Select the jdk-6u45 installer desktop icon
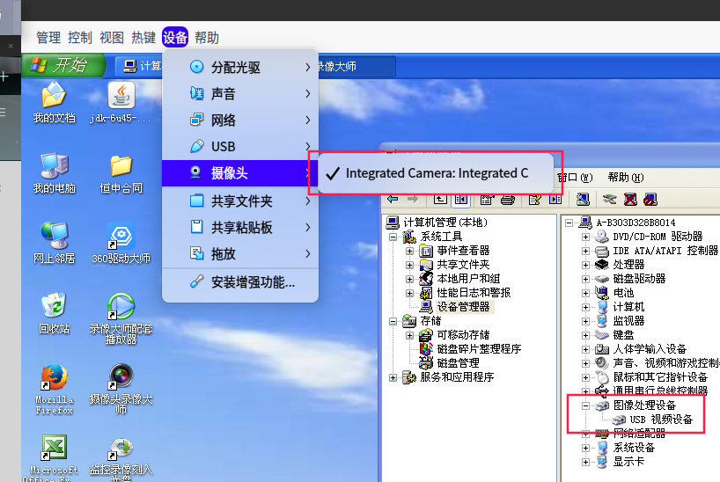Image resolution: width=720 pixels, height=482 pixels. click(x=121, y=103)
